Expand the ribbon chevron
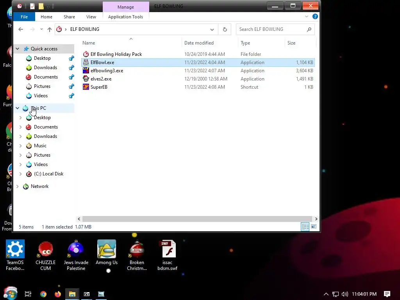The height and width of the screenshot is (300, 400). [x=306, y=16]
